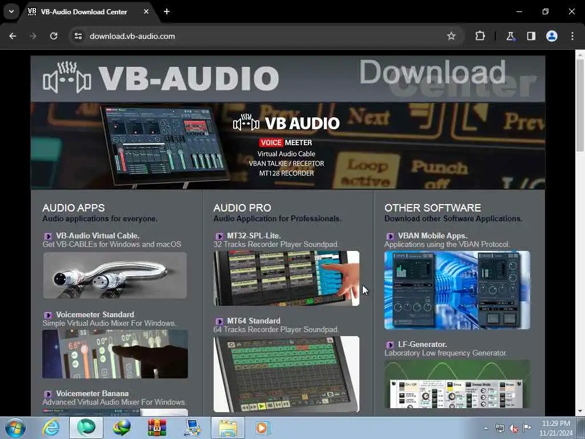
Task: Click the page vertical scrollbar thumb
Action: (x=580, y=105)
